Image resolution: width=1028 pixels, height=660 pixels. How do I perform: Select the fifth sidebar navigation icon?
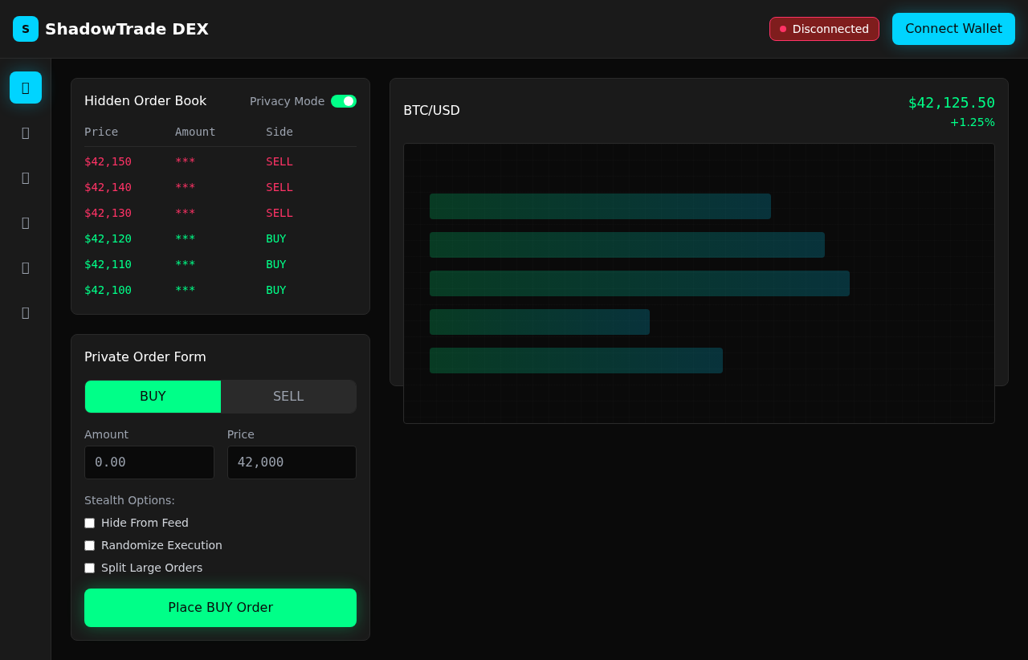[x=25, y=267]
